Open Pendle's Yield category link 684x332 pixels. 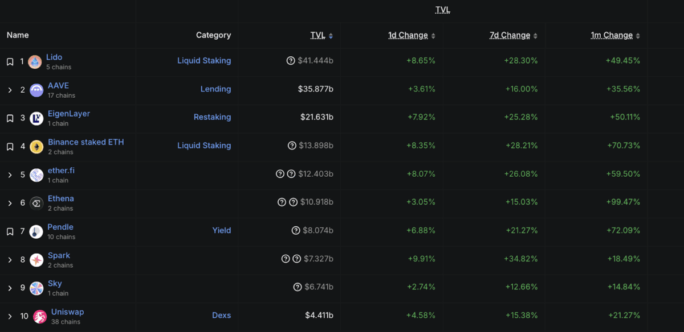click(x=222, y=230)
